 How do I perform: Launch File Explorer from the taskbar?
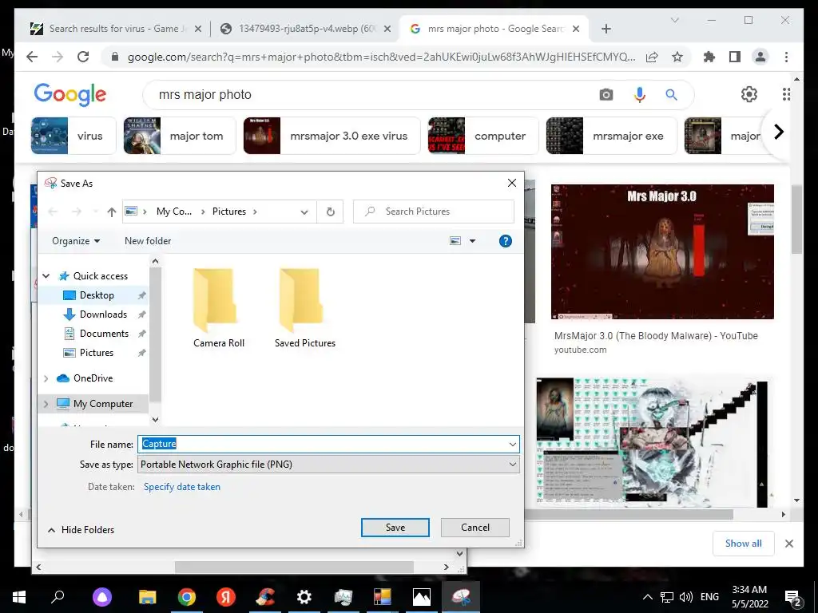[148, 597]
